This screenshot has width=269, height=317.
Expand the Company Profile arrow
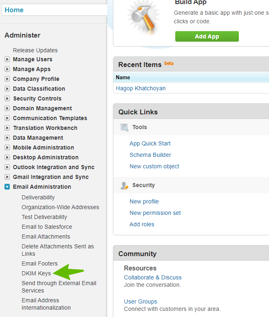tap(7, 79)
